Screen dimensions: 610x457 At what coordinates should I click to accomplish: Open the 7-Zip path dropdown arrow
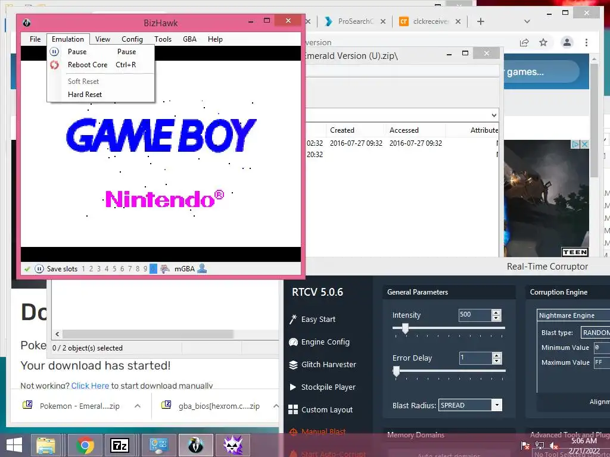click(x=494, y=115)
